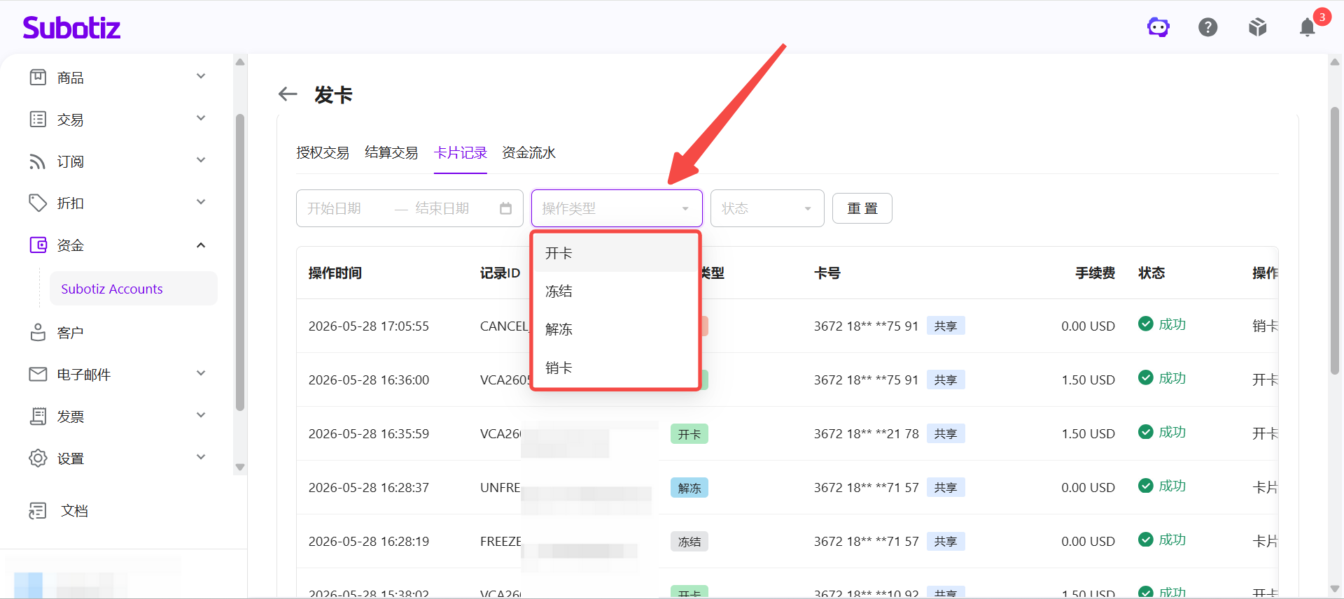1344x599 pixels.
Task: Open the 文档 sidebar link
Action: pos(74,510)
